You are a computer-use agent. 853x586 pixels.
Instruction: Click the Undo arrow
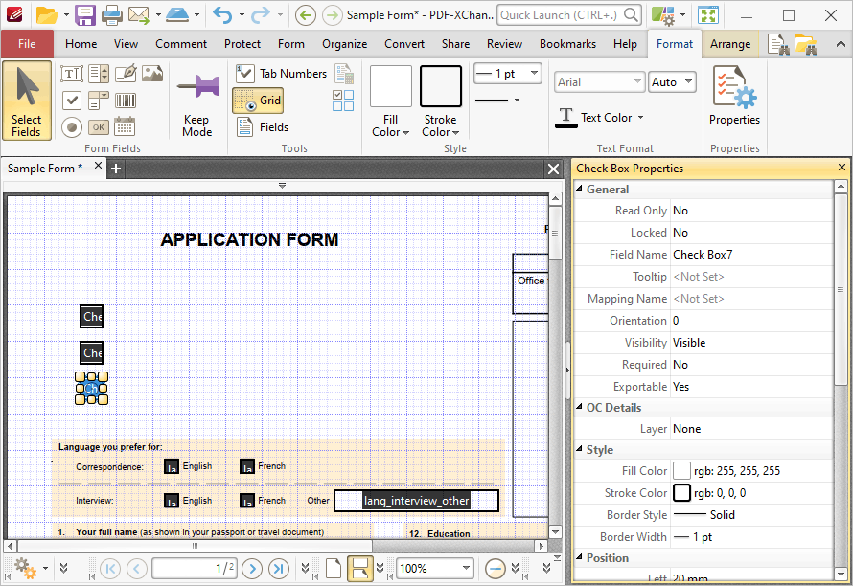[x=222, y=15]
